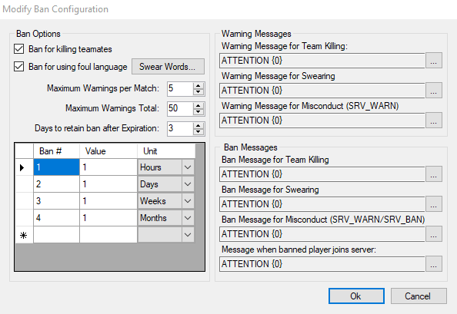Increase Days to retain ban value
The height and width of the screenshot is (314, 457).
point(198,126)
